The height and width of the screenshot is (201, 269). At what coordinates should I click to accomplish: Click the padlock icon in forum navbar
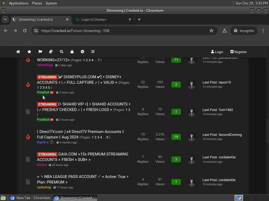pyautogui.click(x=72, y=52)
